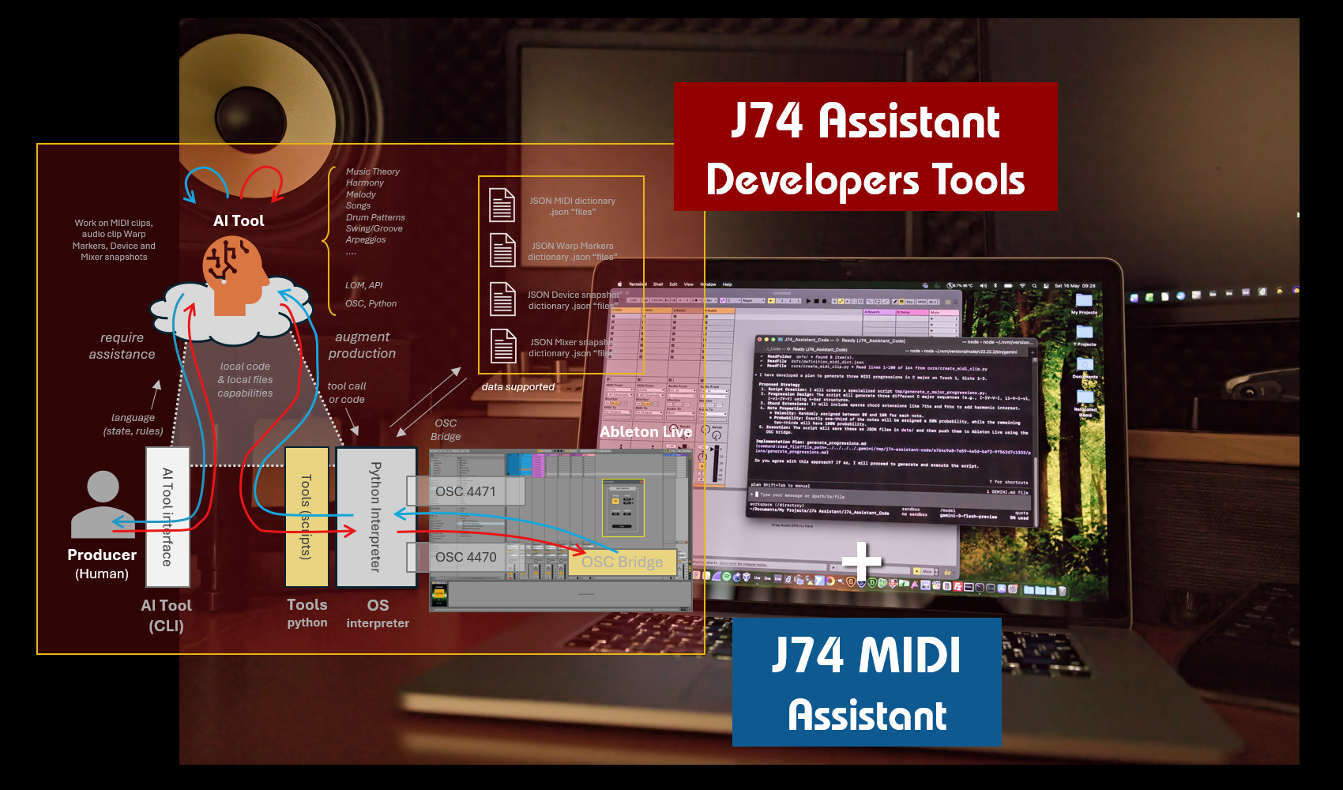Click the Stop button in Ableton's transport
Screen dimensions: 1343x790
coord(816,301)
